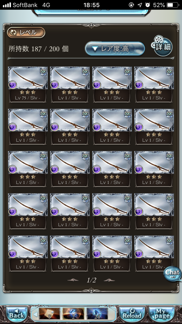Tap dark element icon on first weapon
The image size is (182, 324).
tap(13, 85)
